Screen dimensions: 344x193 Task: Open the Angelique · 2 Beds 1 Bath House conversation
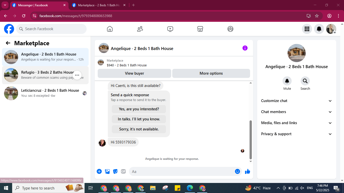coord(45,57)
